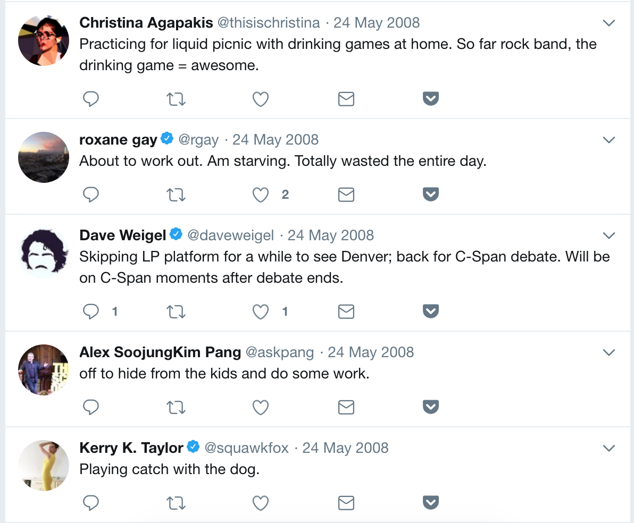Open the @squawkfox profile handle
Viewport: 634px width, 523px height.
[x=247, y=448]
